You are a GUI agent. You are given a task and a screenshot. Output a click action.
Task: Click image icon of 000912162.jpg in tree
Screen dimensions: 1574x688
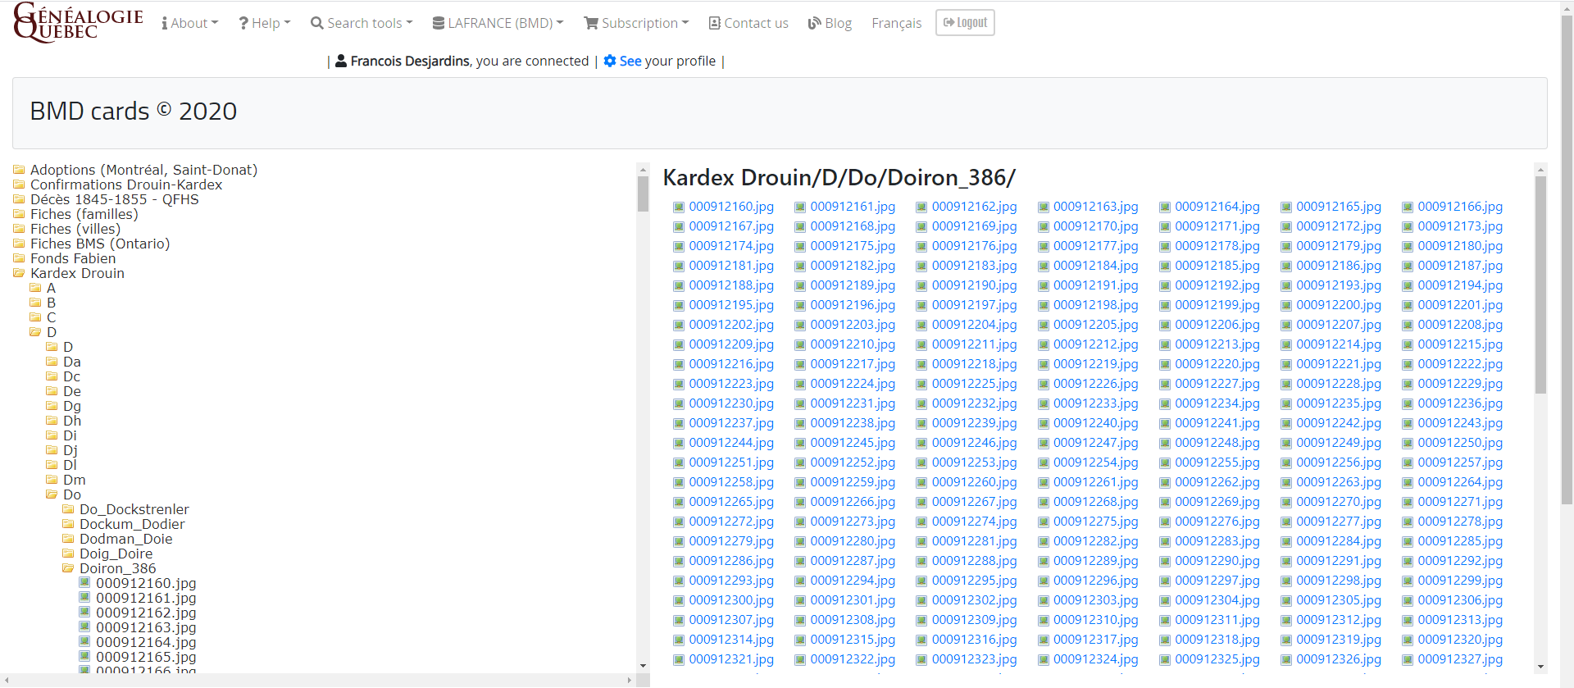pyautogui.click(x=84, y=612)
